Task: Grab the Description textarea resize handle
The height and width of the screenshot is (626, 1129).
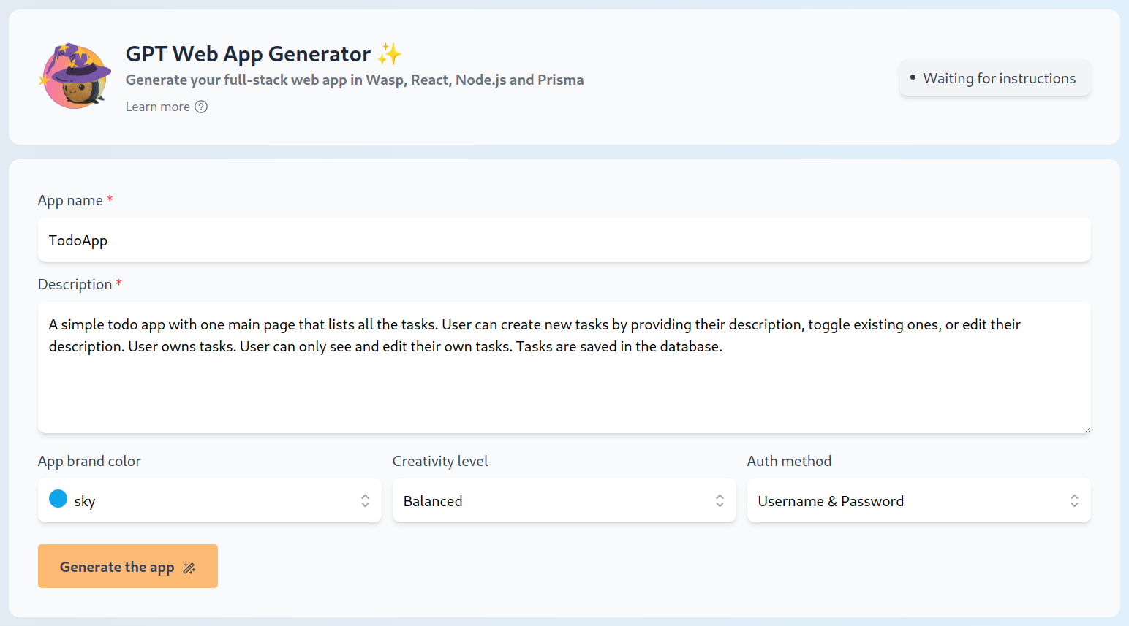Action: tap(1087, 430)
